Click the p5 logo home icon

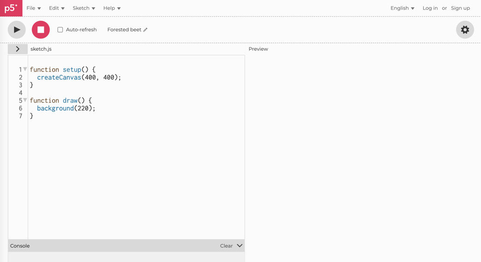pyautogui.click(x=11, y=8)
